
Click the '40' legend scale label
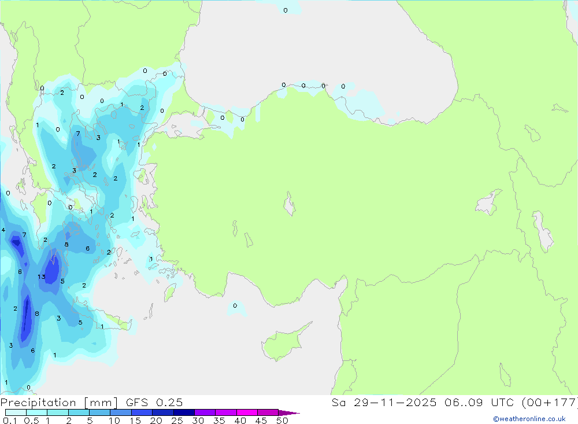(240, 421)
